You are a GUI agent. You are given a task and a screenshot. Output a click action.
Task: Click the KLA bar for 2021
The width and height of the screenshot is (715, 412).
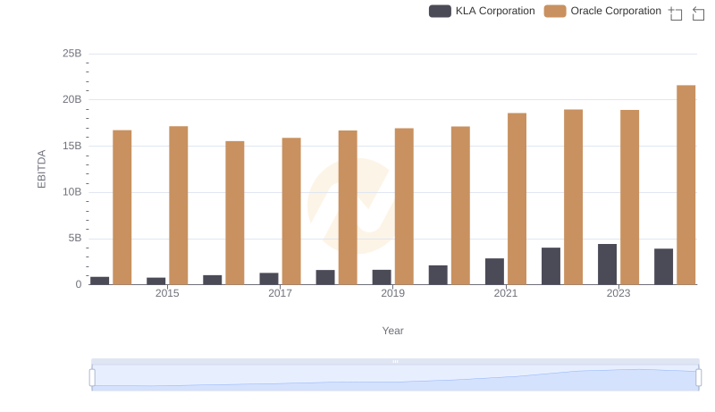[x=494, y=272]
